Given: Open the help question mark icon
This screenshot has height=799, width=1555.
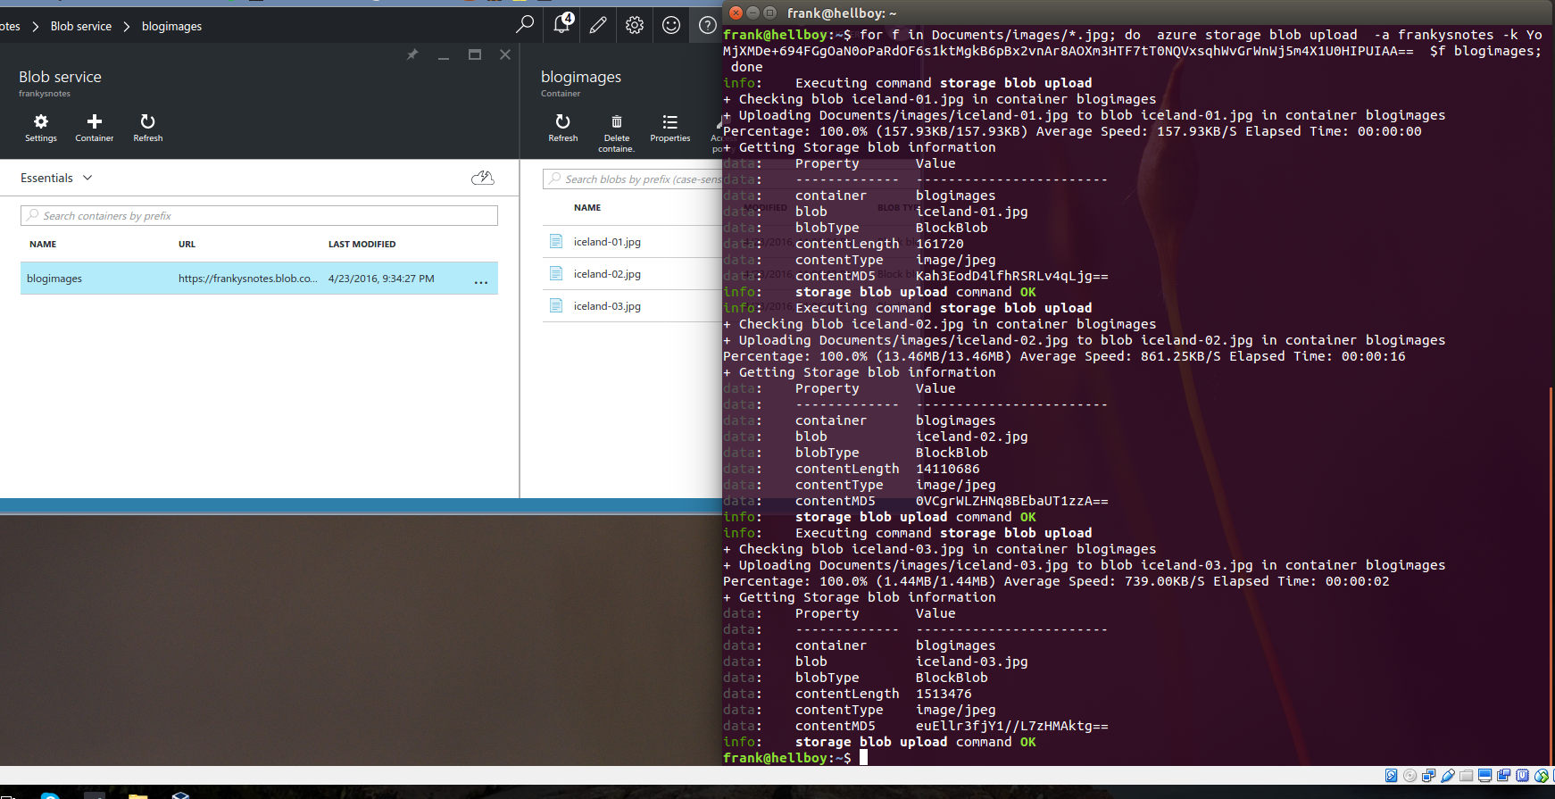Looking at the screenshot, I should 708,25.
